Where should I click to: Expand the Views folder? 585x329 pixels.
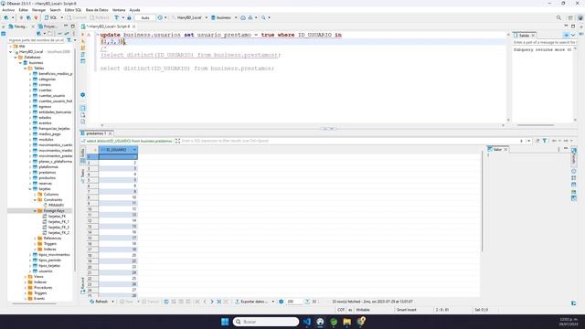[26, 277]
